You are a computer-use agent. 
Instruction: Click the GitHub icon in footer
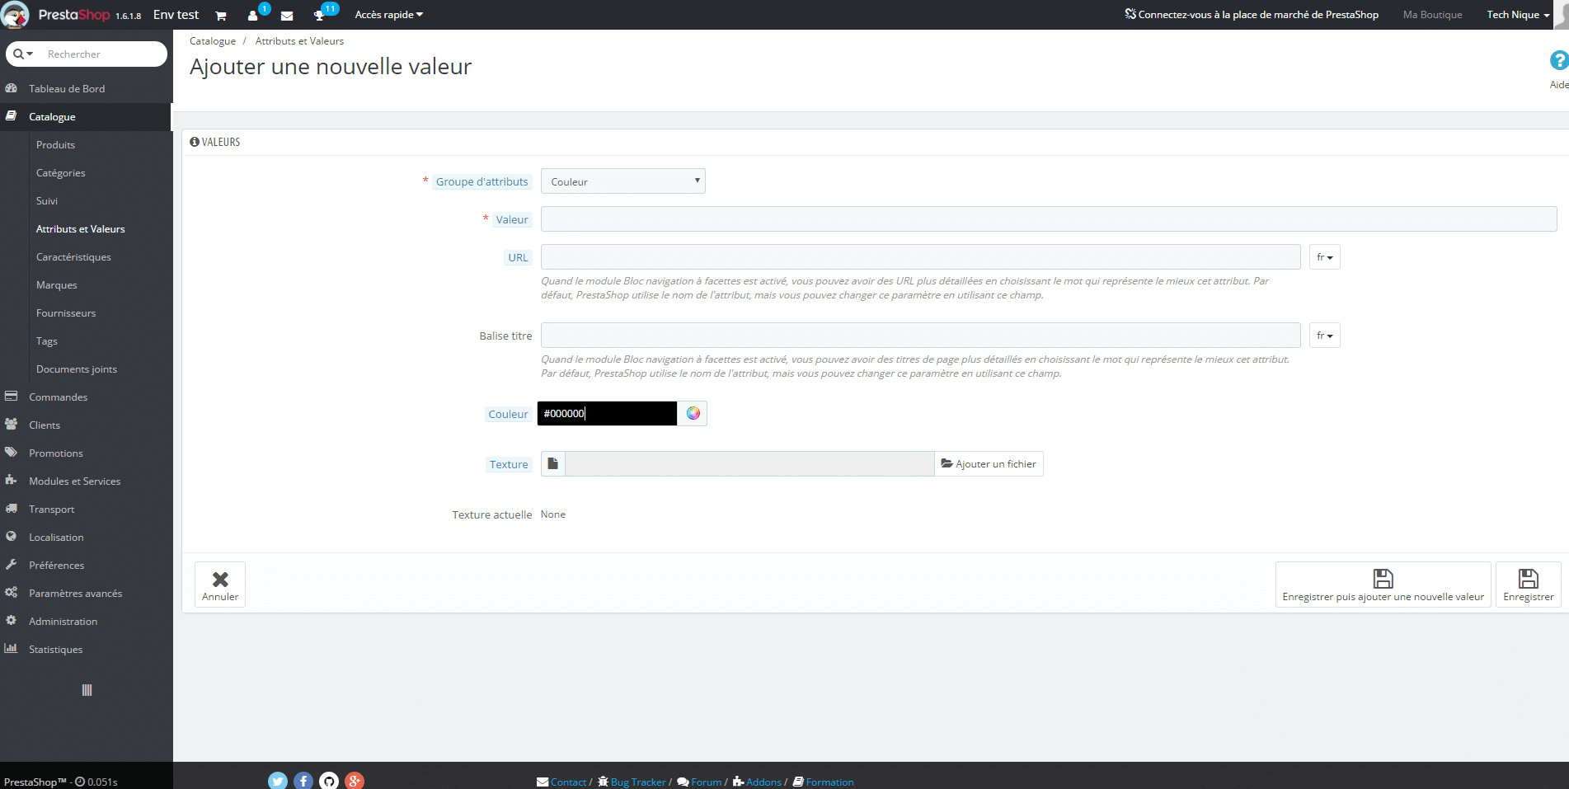tap(329, 781)
